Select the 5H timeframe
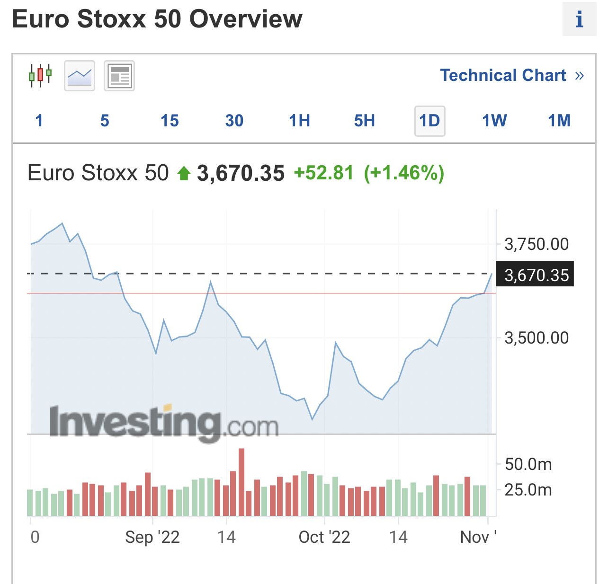 click(365, 121)
